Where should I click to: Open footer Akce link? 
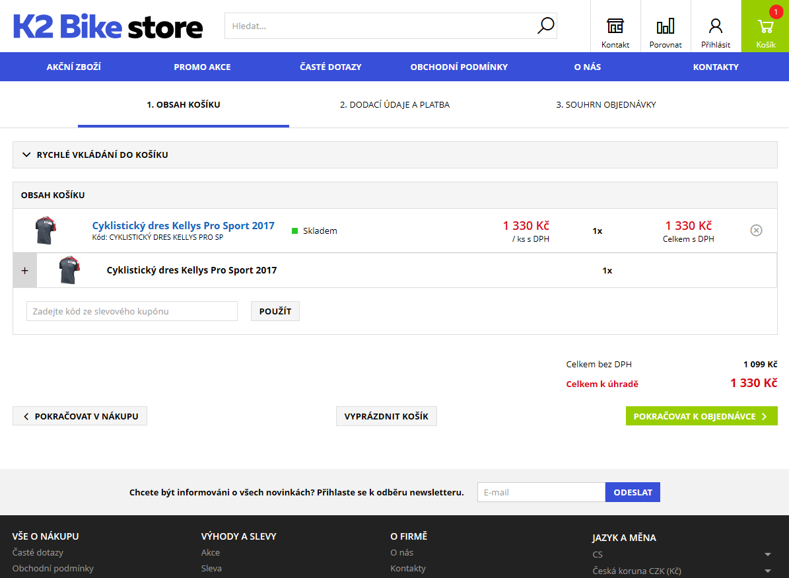point(211,552)
